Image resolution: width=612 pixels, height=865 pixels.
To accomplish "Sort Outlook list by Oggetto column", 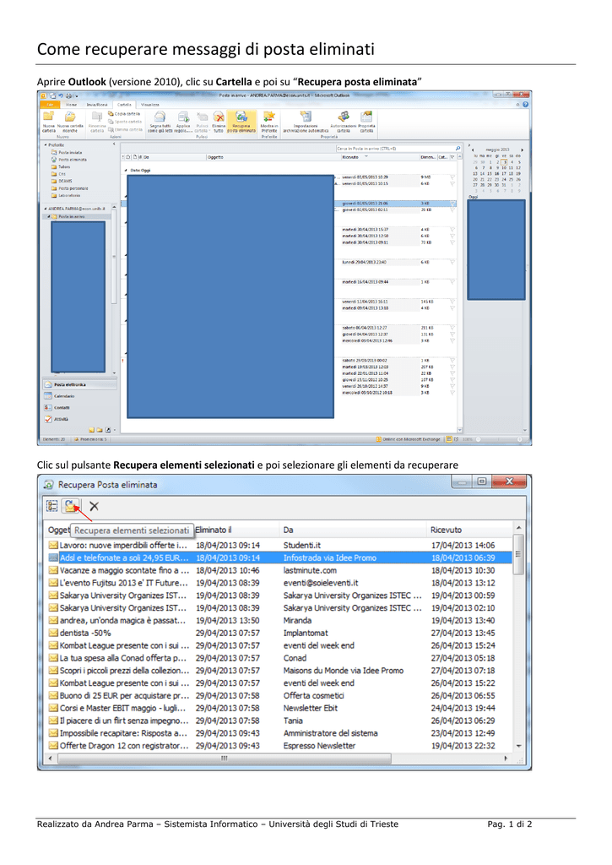I will pos(274,157).
